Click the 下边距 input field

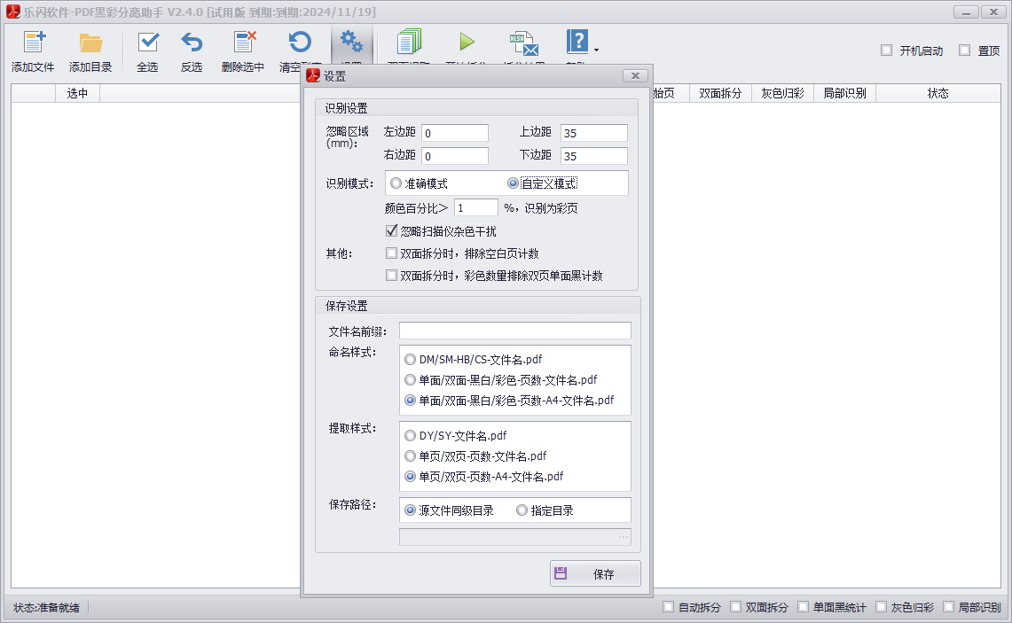[593, 156]
